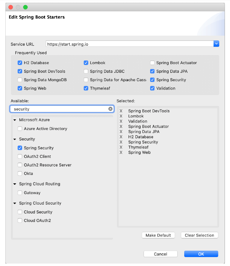The width and height of the screenshot is (230, 266).
Task: Focus the Available search input field
Action: [x=60, y=109]
